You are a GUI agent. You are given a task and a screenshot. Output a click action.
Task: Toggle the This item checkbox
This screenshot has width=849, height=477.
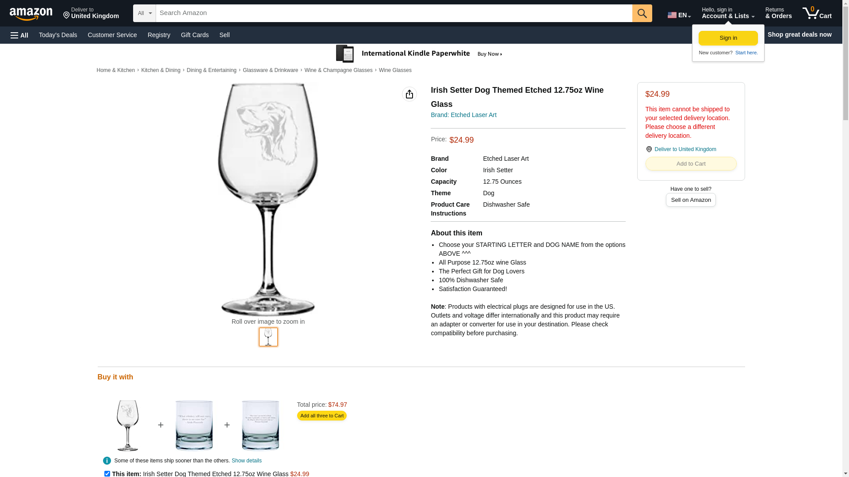click(107, 473)
